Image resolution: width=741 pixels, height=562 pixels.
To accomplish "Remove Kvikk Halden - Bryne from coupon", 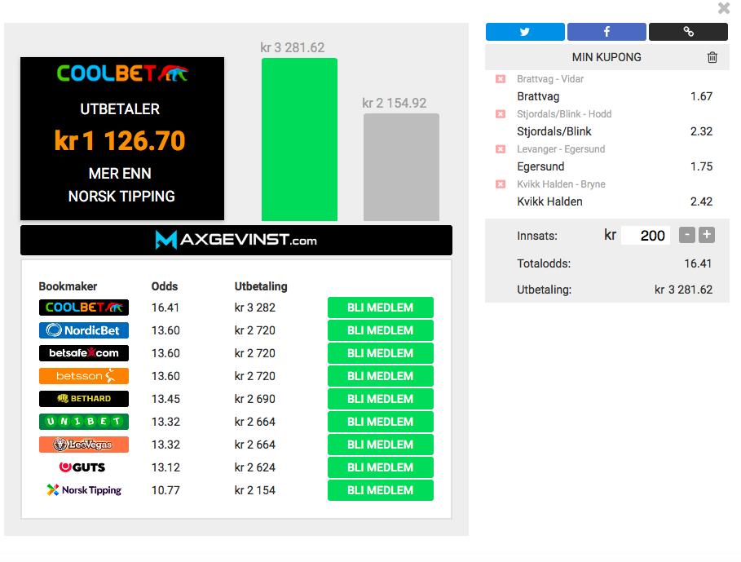I will (x=501, y=184).
